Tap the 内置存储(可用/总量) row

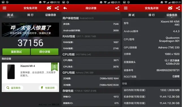point(151,103)
